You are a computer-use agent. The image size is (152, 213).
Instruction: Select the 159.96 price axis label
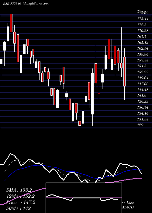click(143, 54)
